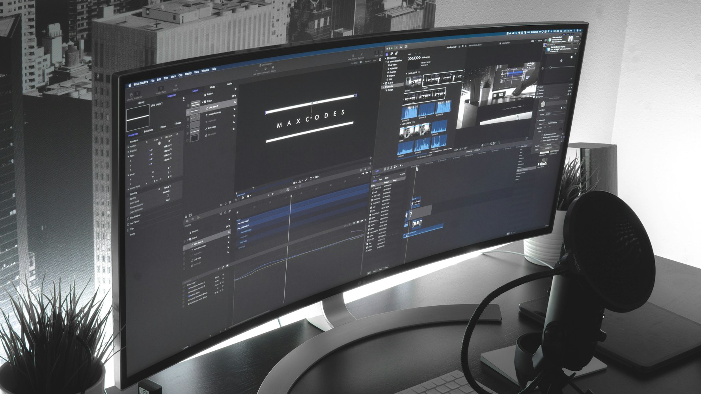Screen dimensions: 701x394
Task: Enable the Four Corner checkbox
Action: click(x=128, y=224)
